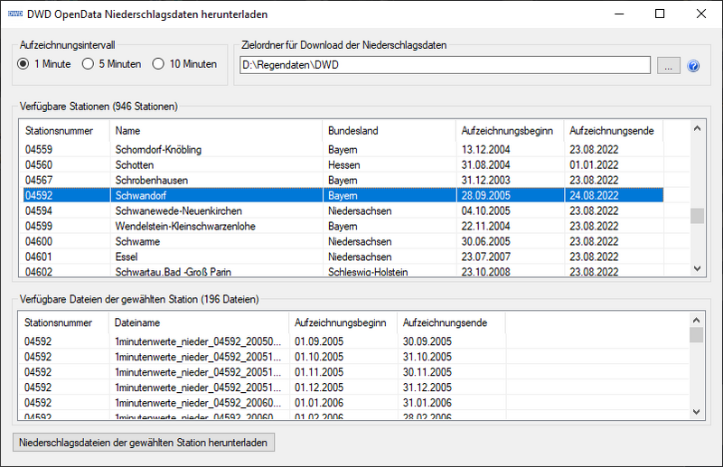723x467 pixels.
Task: Select station row Essel
Action: (343, 257)
